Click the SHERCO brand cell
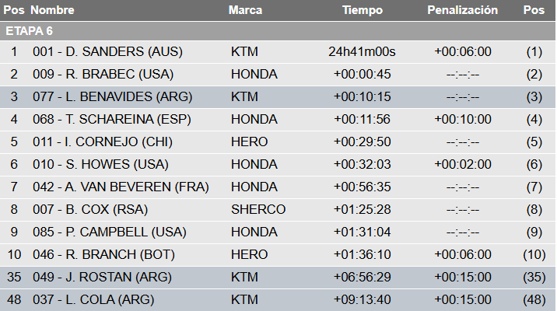This screenshot has height=311, width=557. (x=258, y=210)
